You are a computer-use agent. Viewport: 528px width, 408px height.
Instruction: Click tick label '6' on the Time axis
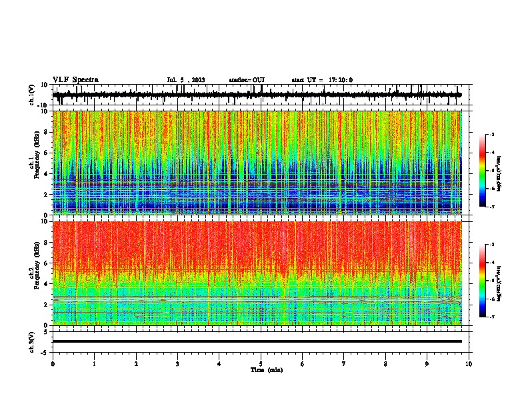303,364
